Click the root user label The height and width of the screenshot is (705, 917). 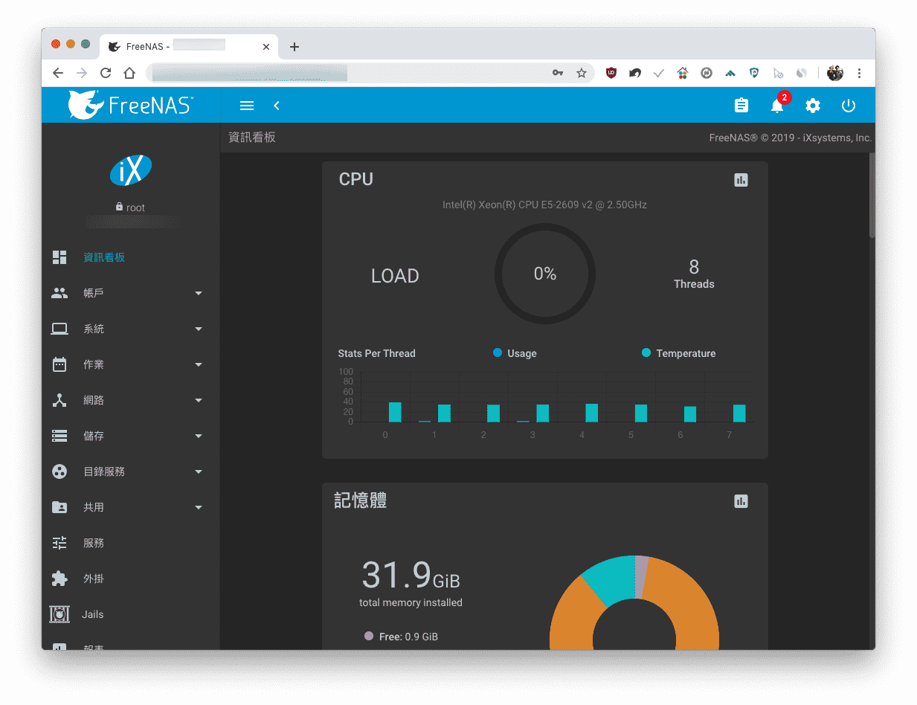point(131,207)
